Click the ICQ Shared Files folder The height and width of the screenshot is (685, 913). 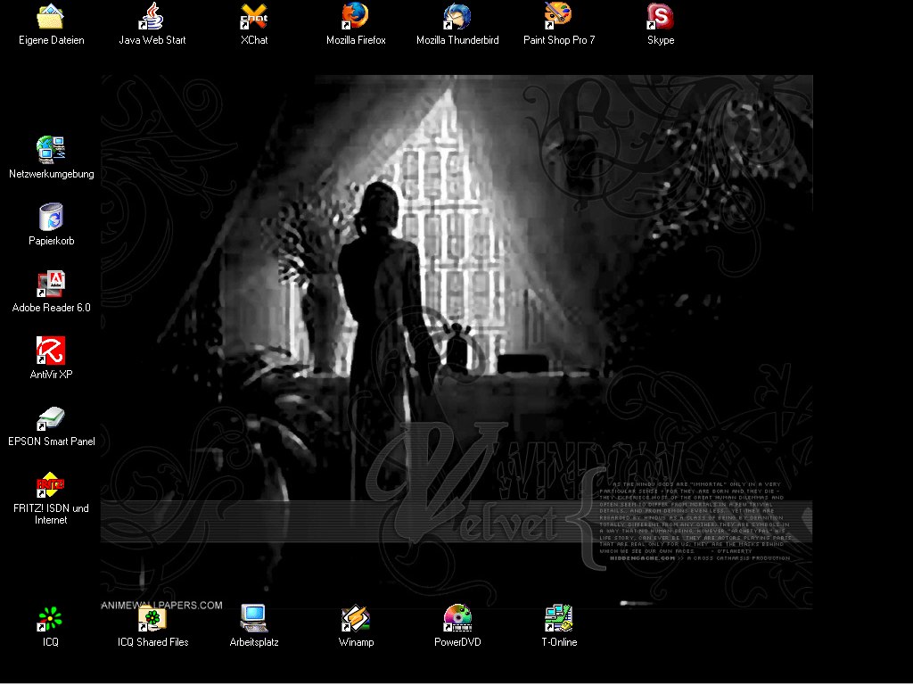[152, 618]
